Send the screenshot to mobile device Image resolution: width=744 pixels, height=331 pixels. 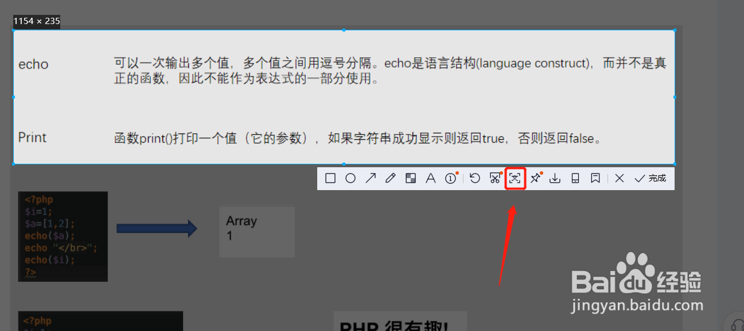coord(575,178)
